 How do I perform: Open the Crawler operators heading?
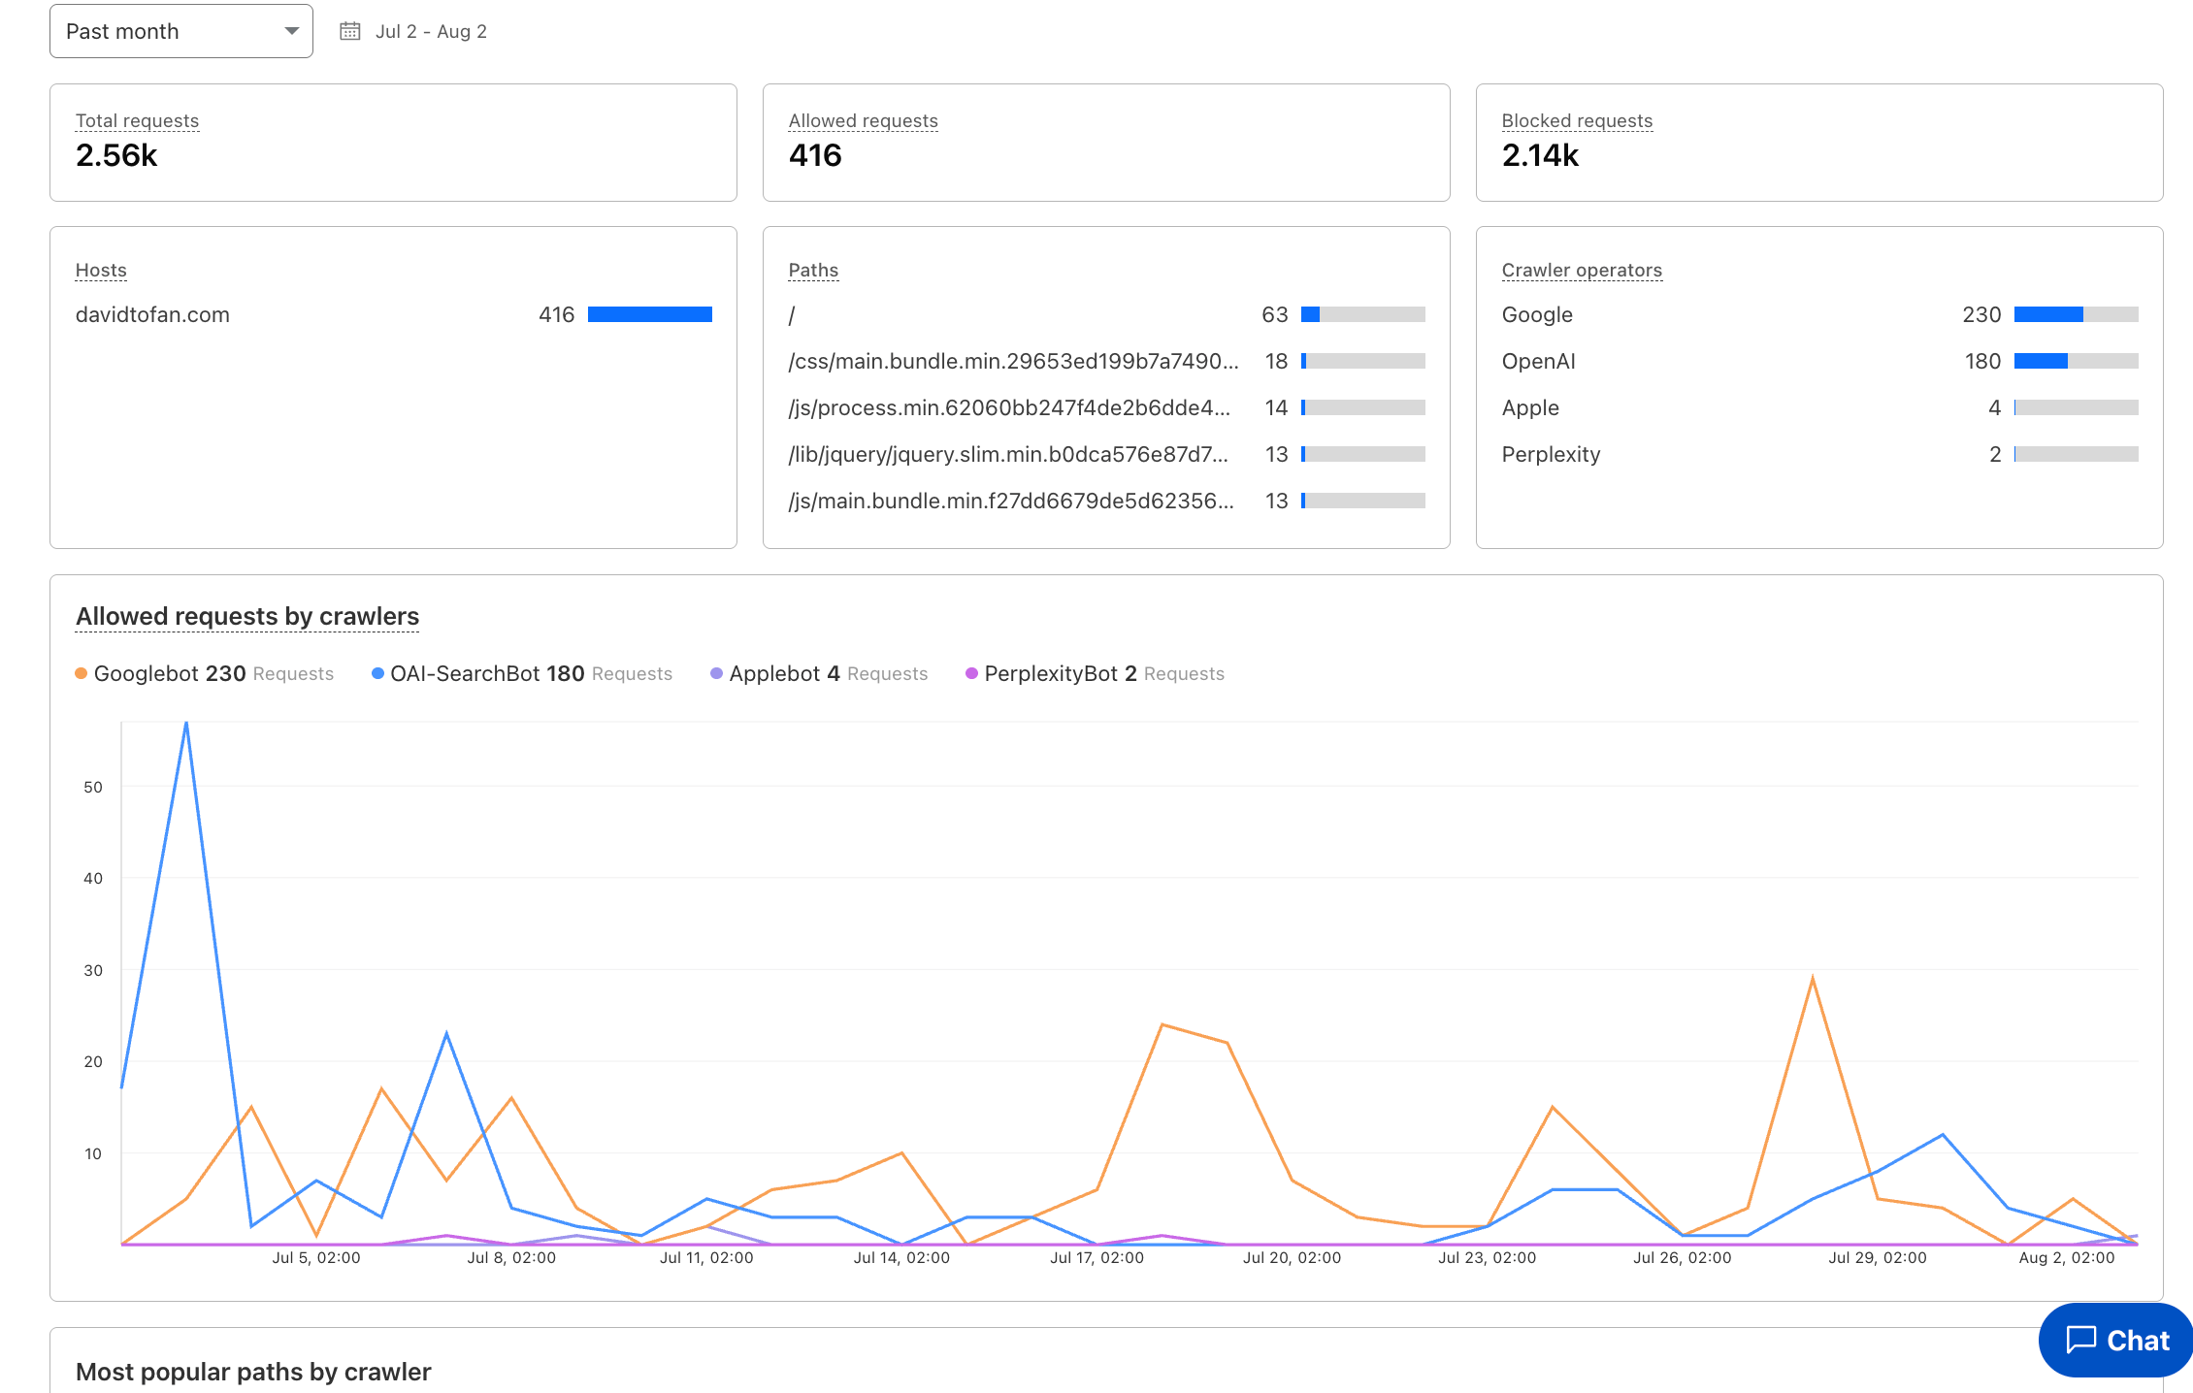point(1581,270)
